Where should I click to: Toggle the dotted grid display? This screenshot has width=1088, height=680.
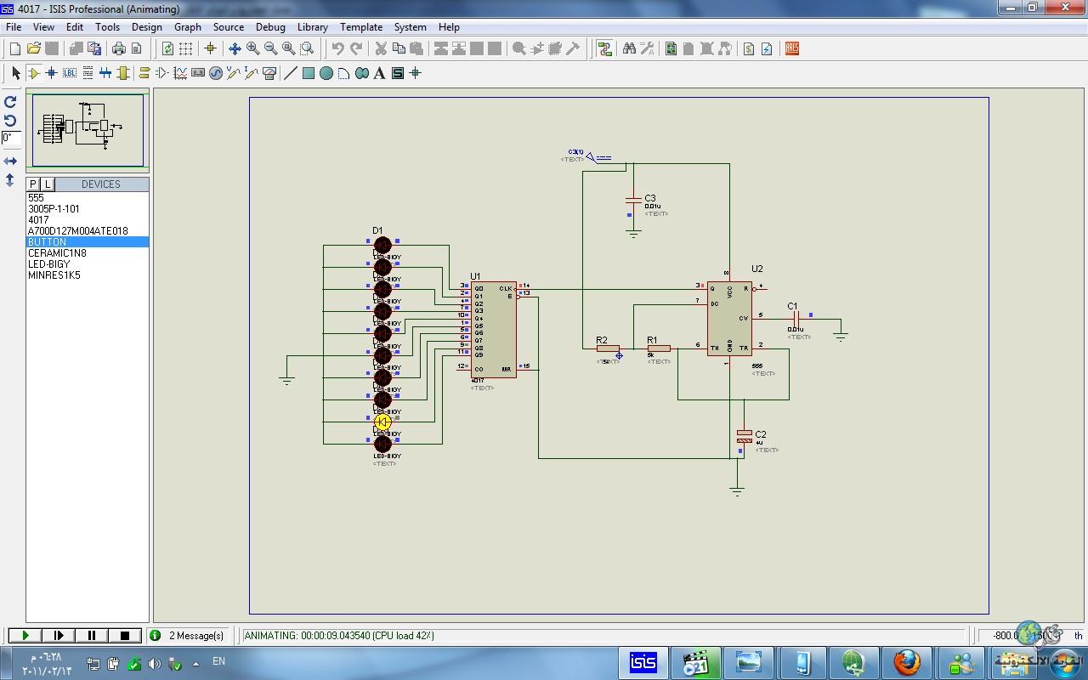[x=185, y=49]
